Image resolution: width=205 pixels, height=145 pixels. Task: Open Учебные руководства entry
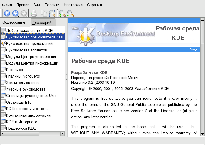click(26, 89)
